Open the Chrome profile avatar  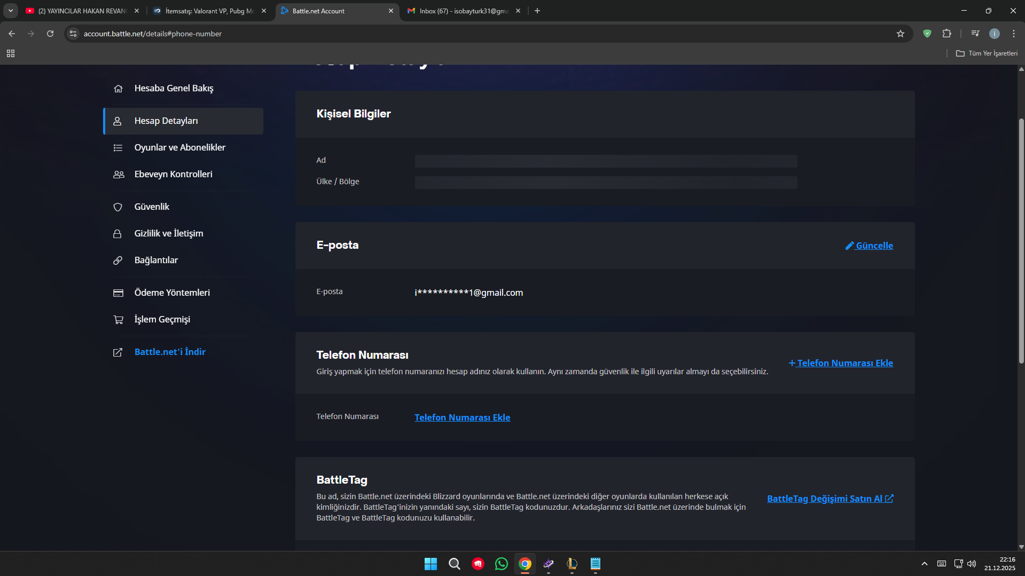[x=995, y=34]
